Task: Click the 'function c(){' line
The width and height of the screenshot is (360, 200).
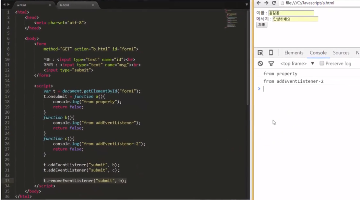Action: point(59,138)
